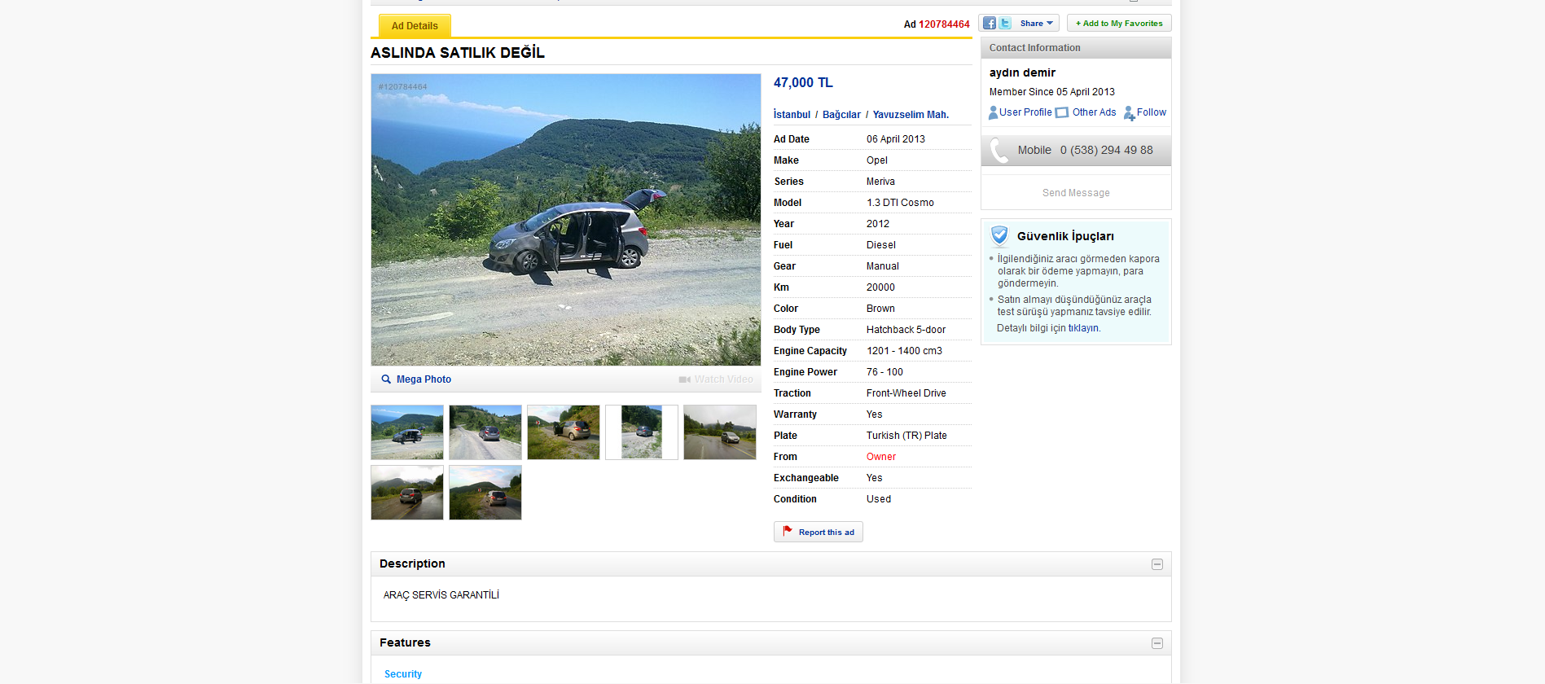Click the Yavuzselim Mah. neighborhood link
This screenshot has width=1545, height=684.
(911, 115)
